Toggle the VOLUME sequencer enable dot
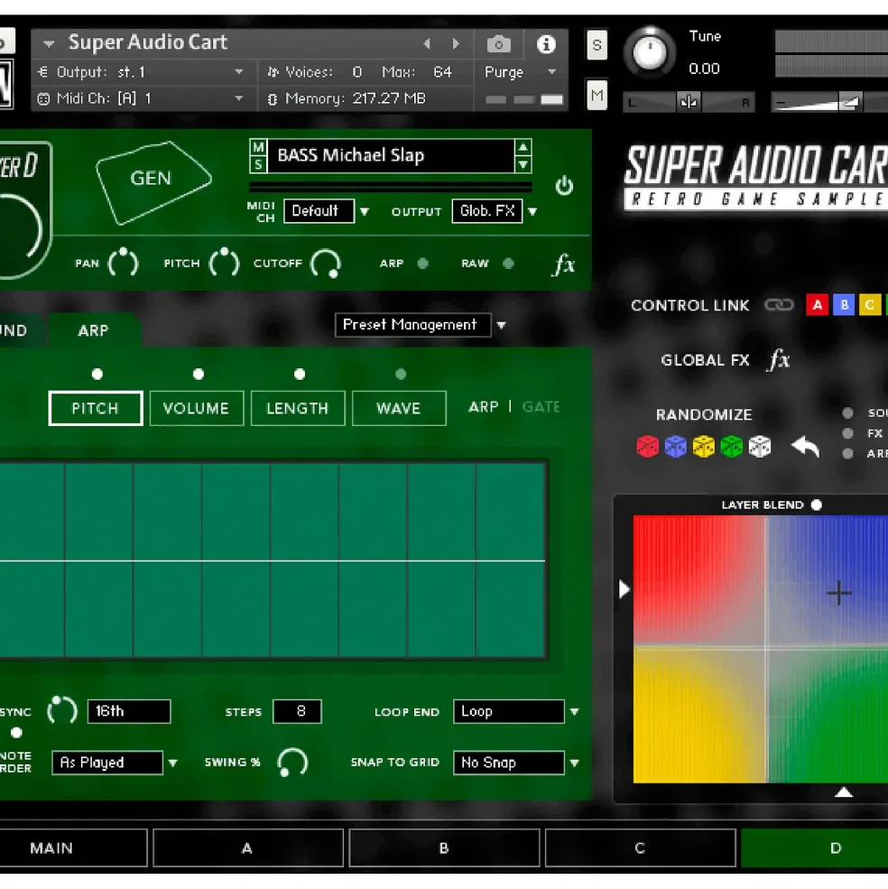The width and height of the screenshot is (888, 889). pos(198,375)
